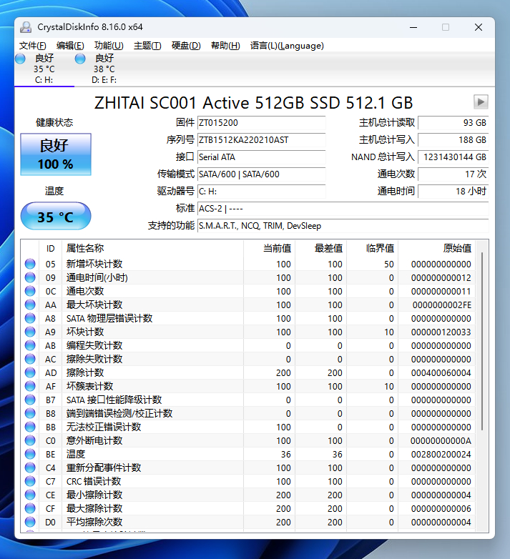Viewport: 510px width, 559px height.
Task: Click the 主机总计写入 188 GB value
Action: pos(453,140)
